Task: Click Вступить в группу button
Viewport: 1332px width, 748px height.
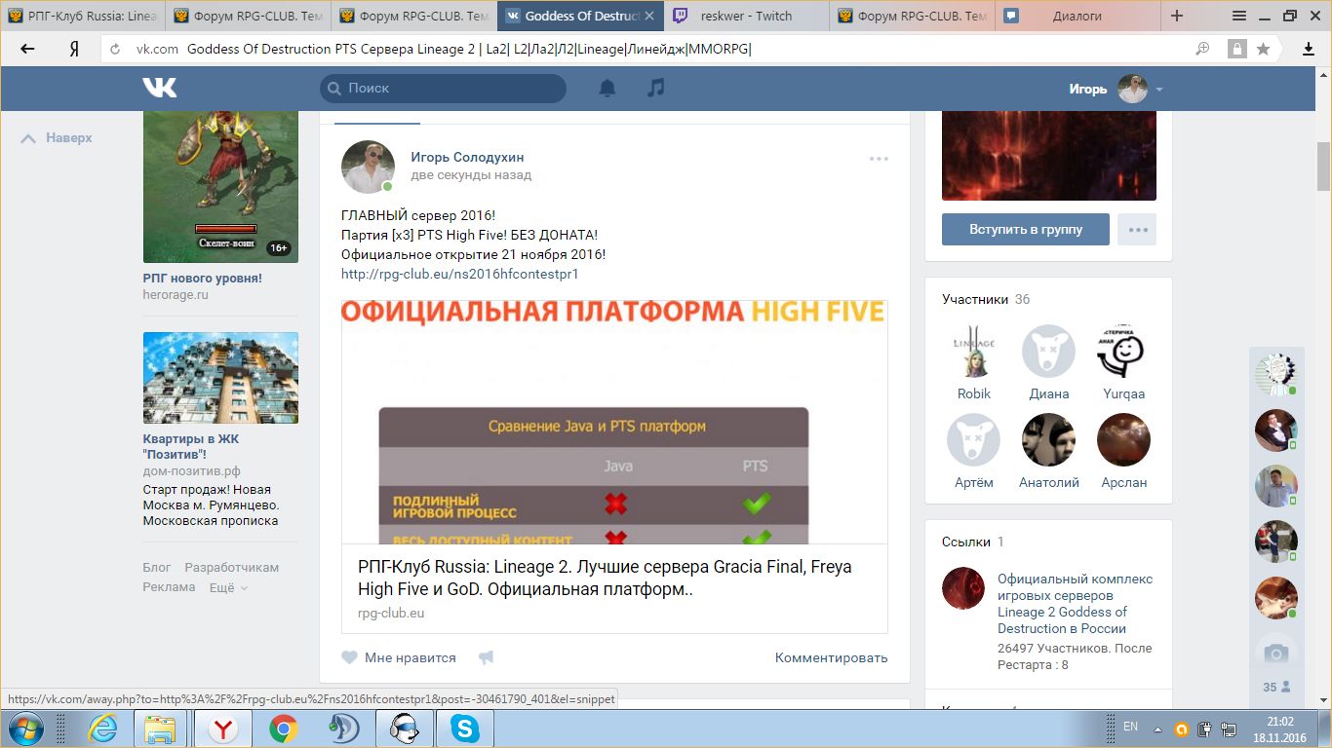Action: 1026,230
